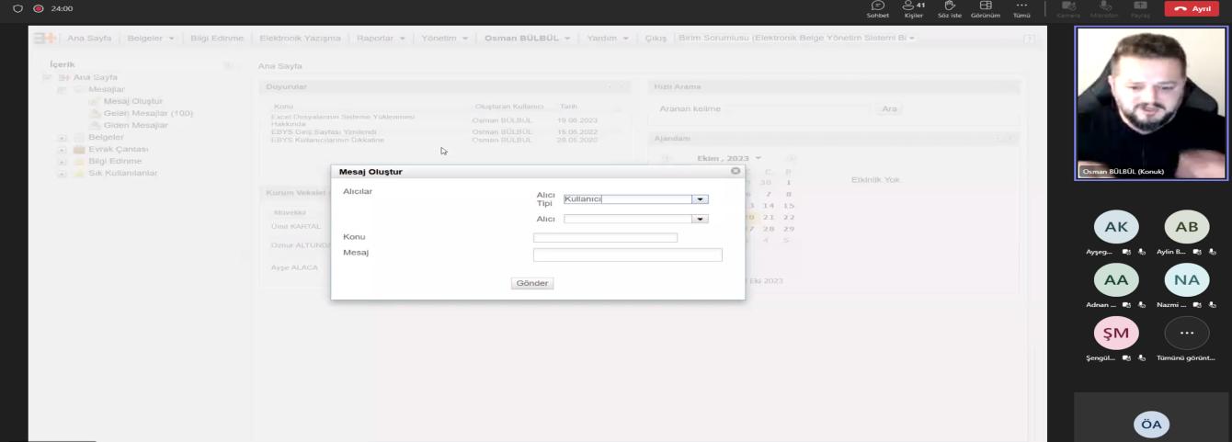The width and height of the screenshot is (1232, 442).
Task: Open the Yönetim dropdown menu
Action: coord(445,38)
